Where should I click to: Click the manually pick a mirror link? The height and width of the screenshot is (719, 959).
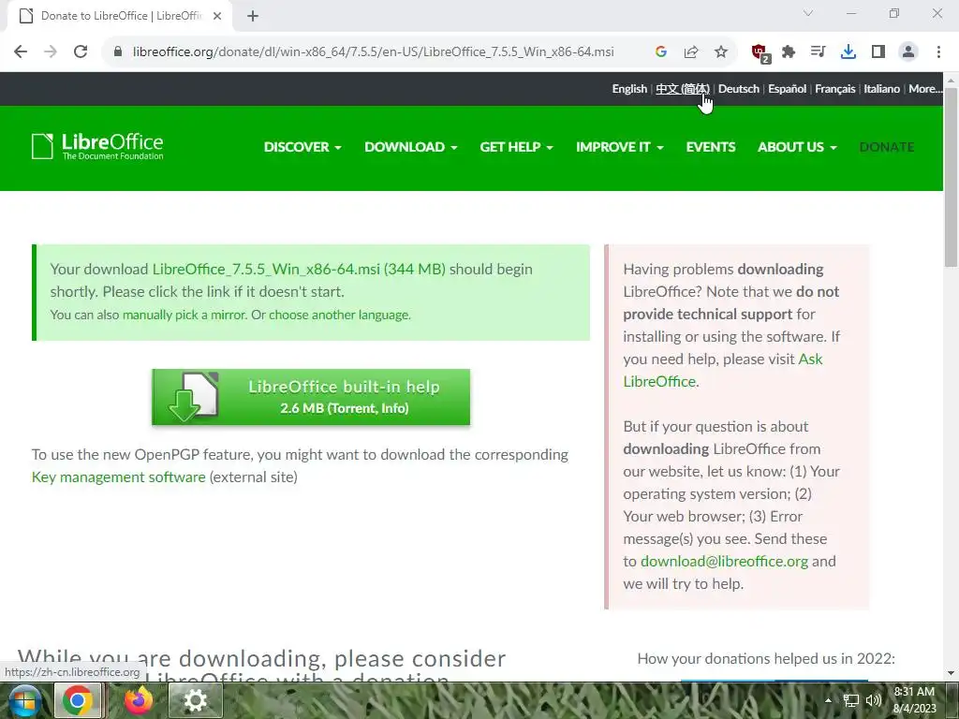click(x=184, y=315)
